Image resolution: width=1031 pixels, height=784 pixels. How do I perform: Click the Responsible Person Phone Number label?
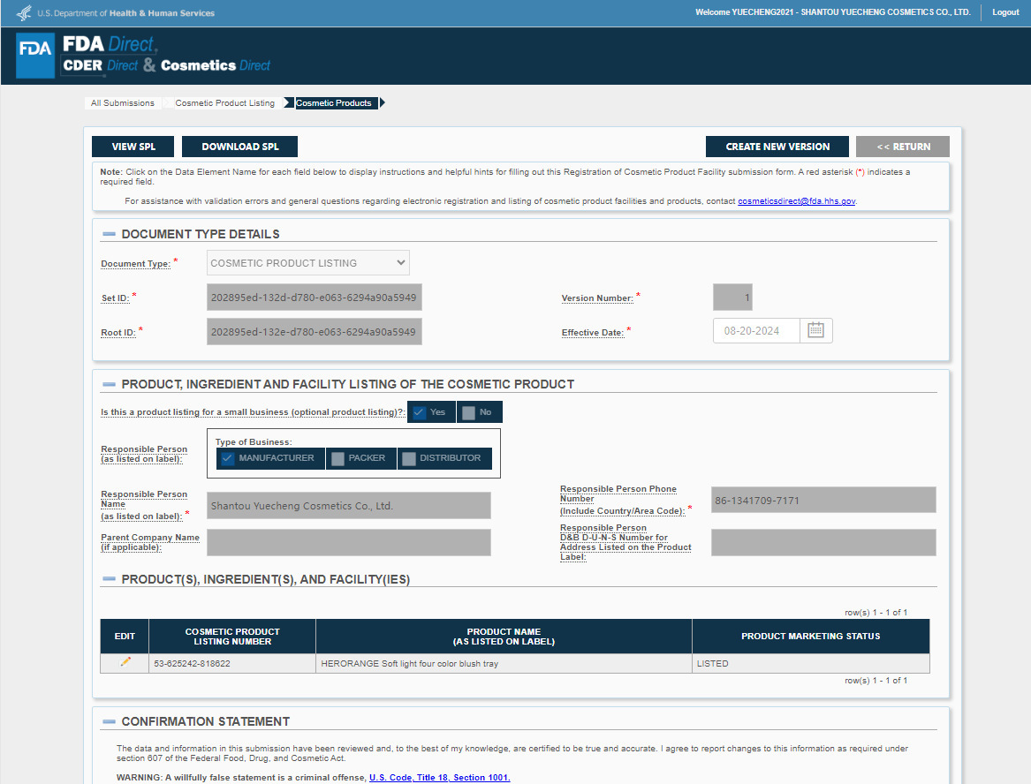coord(622,500)
